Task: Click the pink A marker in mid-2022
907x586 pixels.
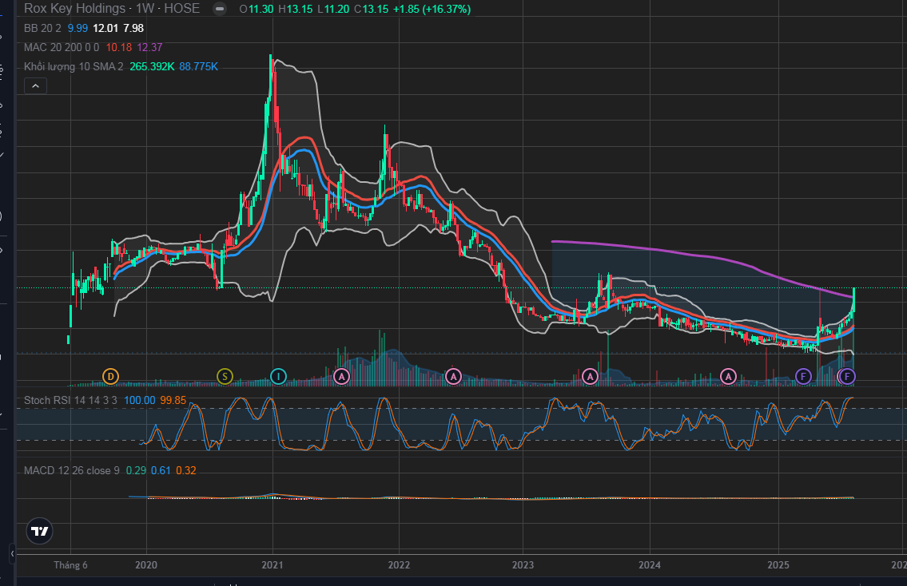Action: [x=454, y=377]
